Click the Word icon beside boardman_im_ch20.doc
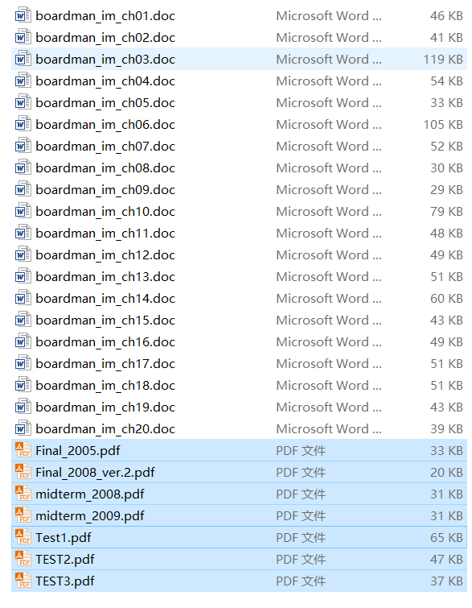 (23, 428)
